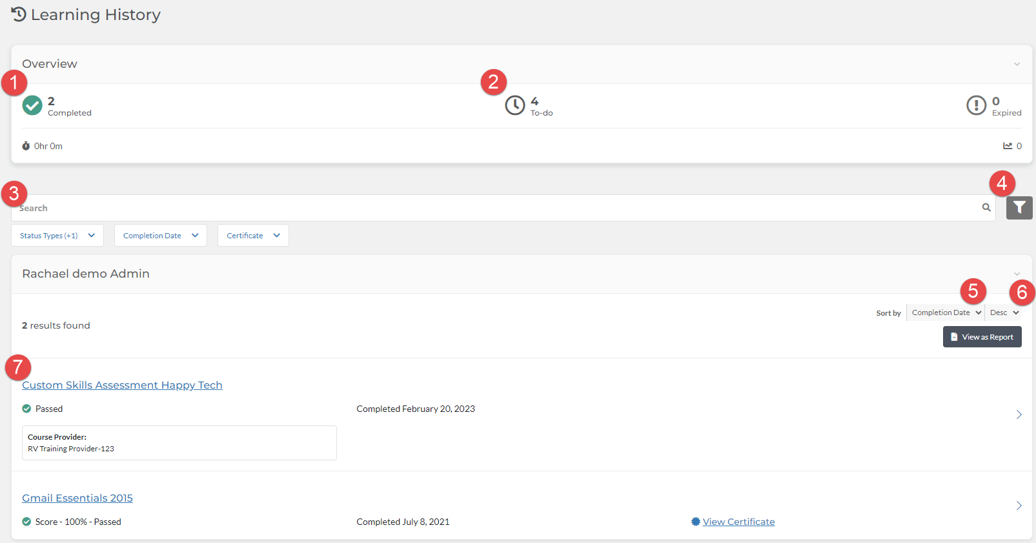This screenshot has width=1036, height=543.
Task: Toggle the filter funnel button
Action: [1019, 208]
